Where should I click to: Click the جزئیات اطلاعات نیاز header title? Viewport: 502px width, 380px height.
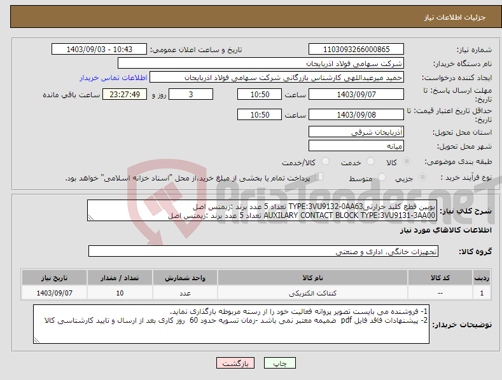[455, 17]
